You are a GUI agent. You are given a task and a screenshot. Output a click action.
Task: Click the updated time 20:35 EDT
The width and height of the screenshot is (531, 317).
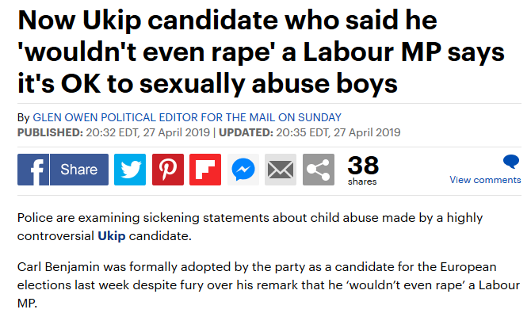point(303,132)
